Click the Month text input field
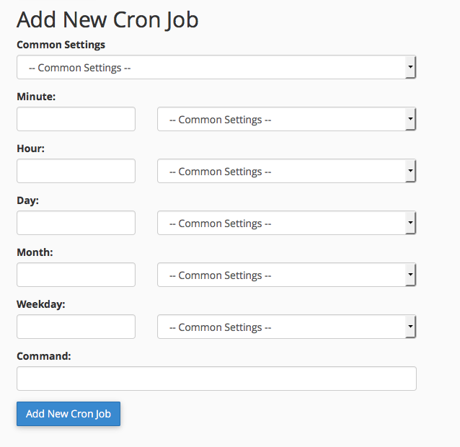The image size is (460, 447). [76, 275]
